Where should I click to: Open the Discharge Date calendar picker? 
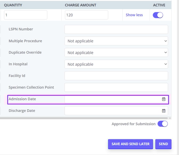click(x=164, y=111)
